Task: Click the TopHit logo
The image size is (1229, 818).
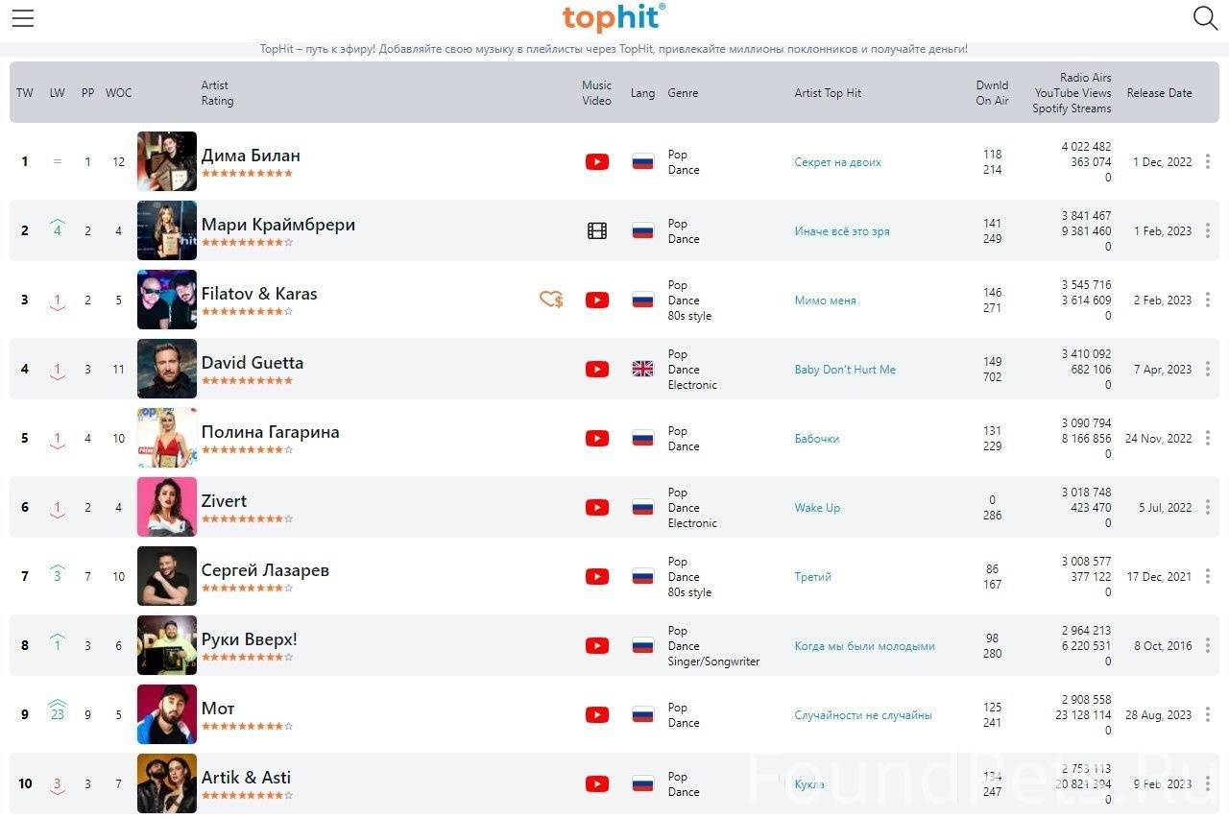Action: [614, 18]
